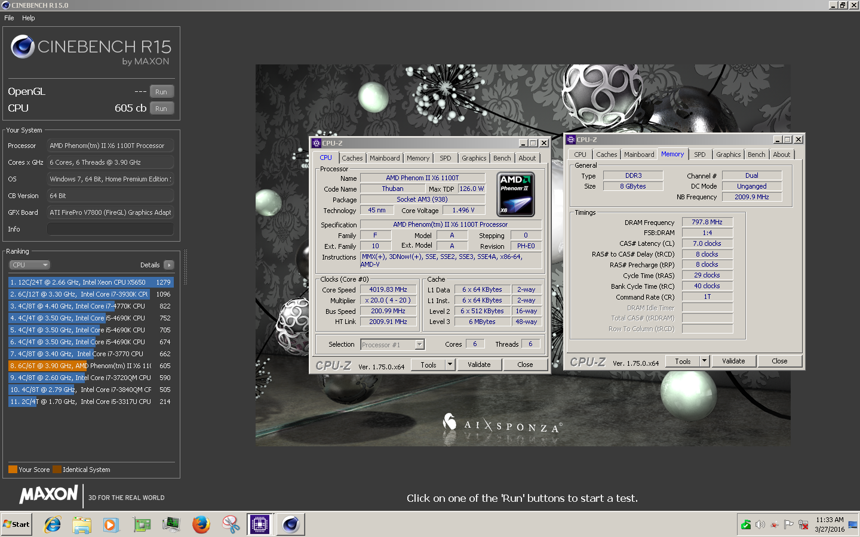Select SPD tab in left CPU-Z window
Image resolution: width=860 pixels, height=537 pixels.
[x=446, y=158]
